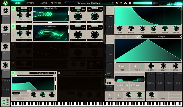Disable Filter 1 power toggle
The image size is (183, 107).
click(x=13, y=73)
